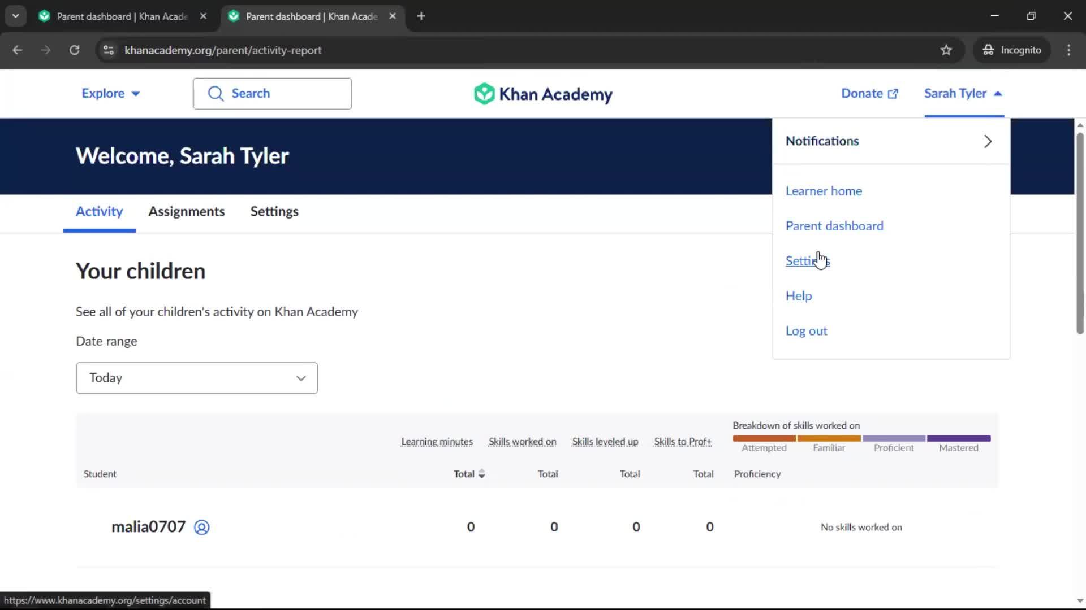The height and width of the screenshot is (610, 1086).
Task: Click the page vertical scrollbar
Action: (1080, 233)
